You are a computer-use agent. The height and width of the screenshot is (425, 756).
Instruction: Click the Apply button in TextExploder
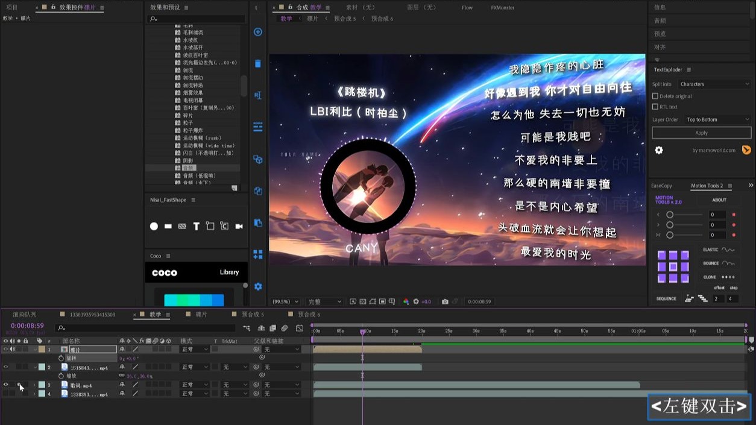tap(701, 133)
